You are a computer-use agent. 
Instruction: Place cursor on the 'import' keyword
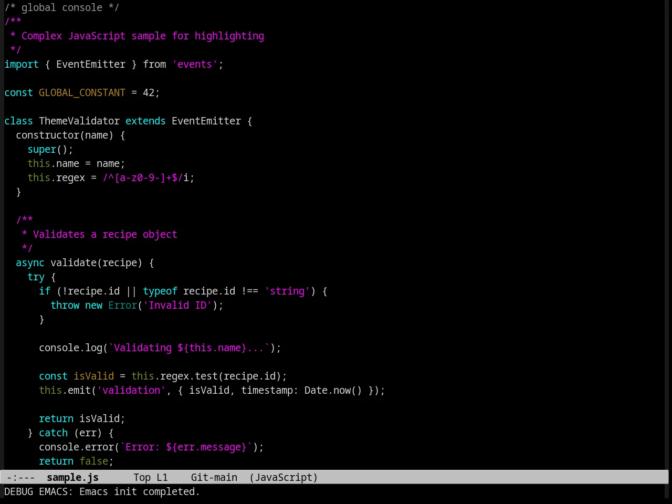(x=22, y=64)
